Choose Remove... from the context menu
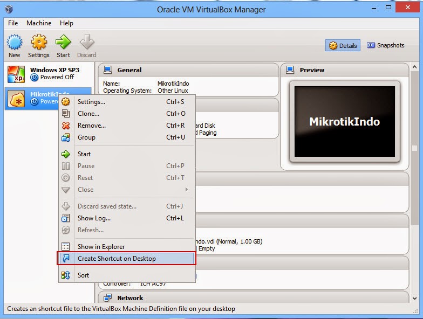The height and width of the screenshot is (319, 423). (127, 126)
